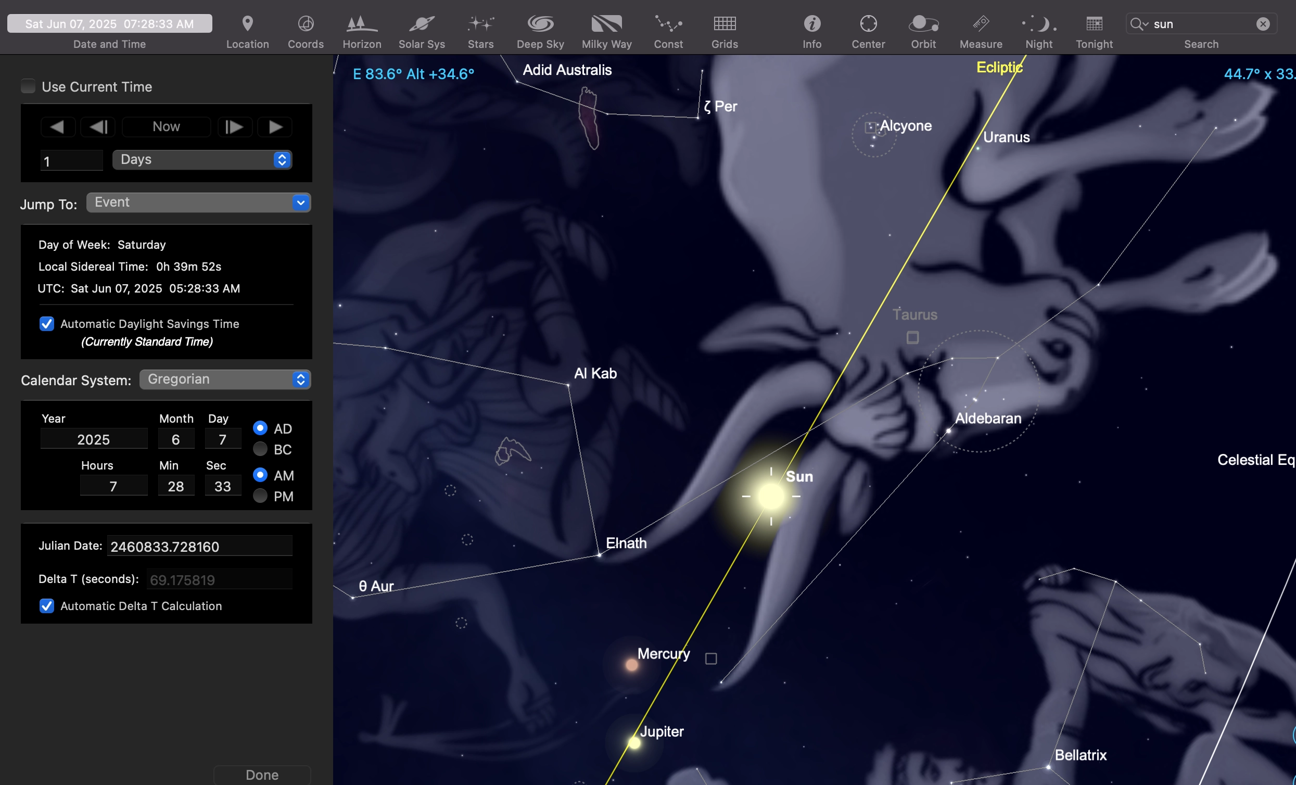Image resolution: width=1296 pixels, height=785 pixels.
Task: Run time forward continuously
Action: coord(275,127)
